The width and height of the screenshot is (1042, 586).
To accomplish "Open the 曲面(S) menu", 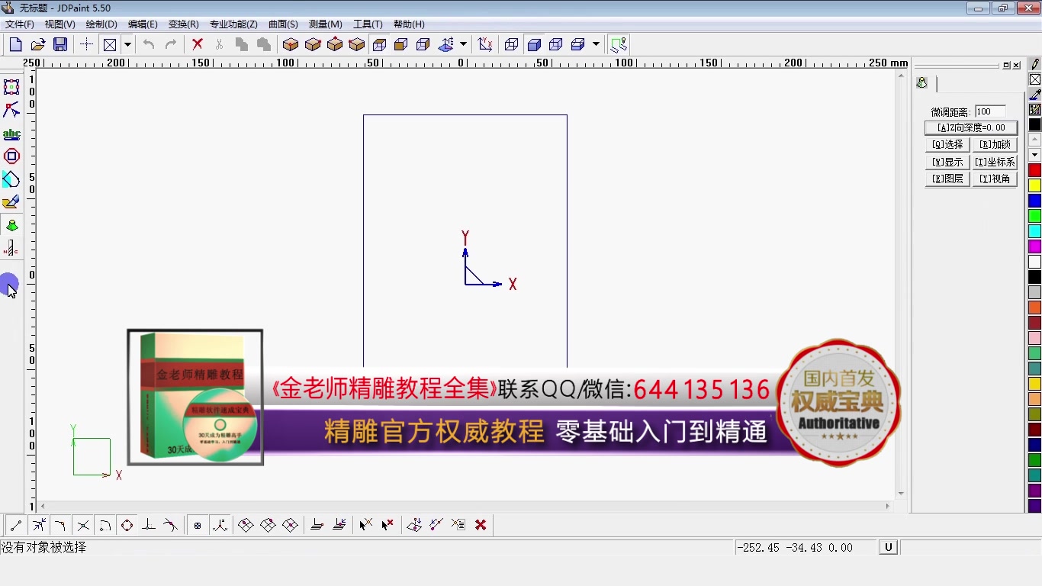I will 282,24.
